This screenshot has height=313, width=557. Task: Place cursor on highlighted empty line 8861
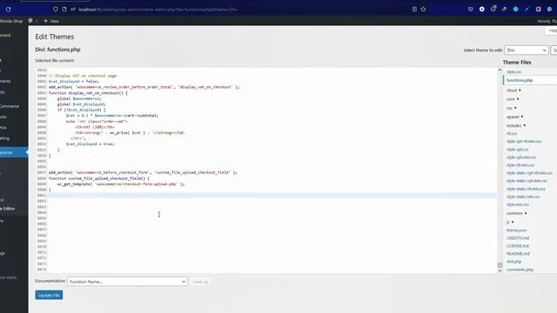272,195
